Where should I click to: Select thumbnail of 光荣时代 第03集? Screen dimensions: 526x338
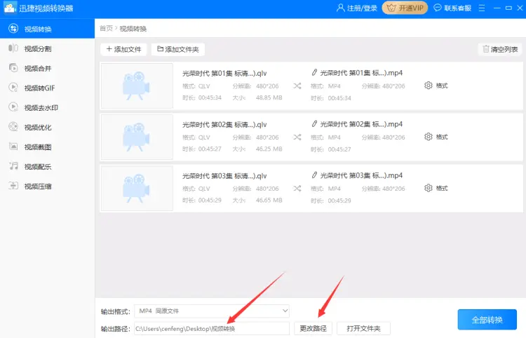pos(137,189)
